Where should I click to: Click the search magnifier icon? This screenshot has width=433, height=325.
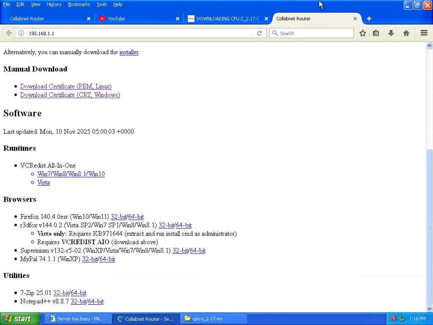coord(275,33)
